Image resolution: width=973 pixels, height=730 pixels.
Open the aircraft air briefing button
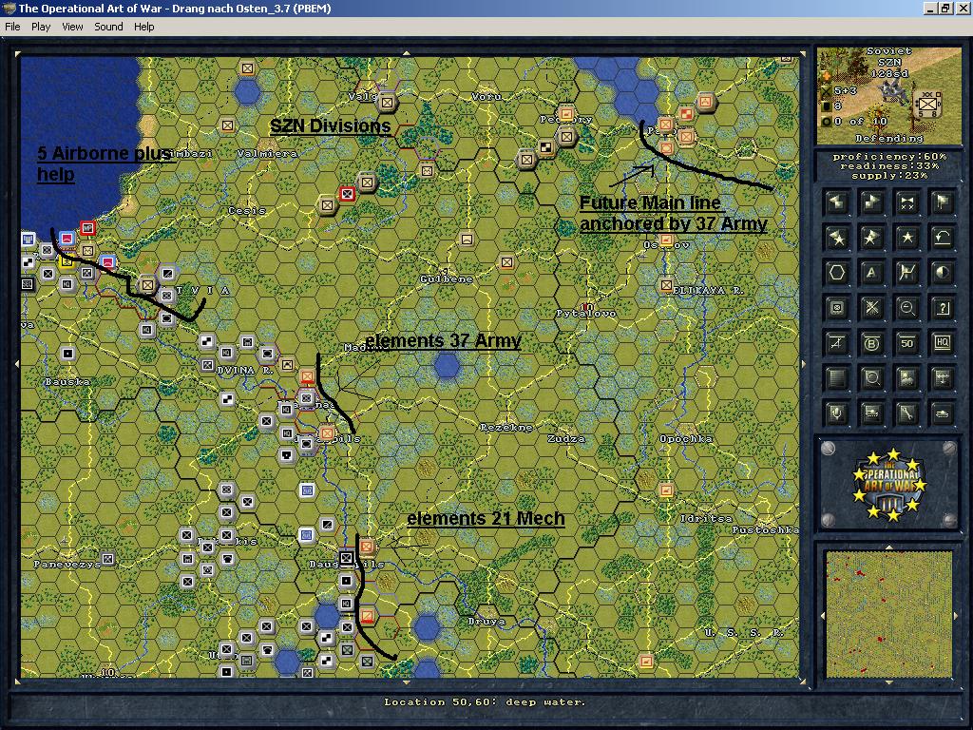942,378
